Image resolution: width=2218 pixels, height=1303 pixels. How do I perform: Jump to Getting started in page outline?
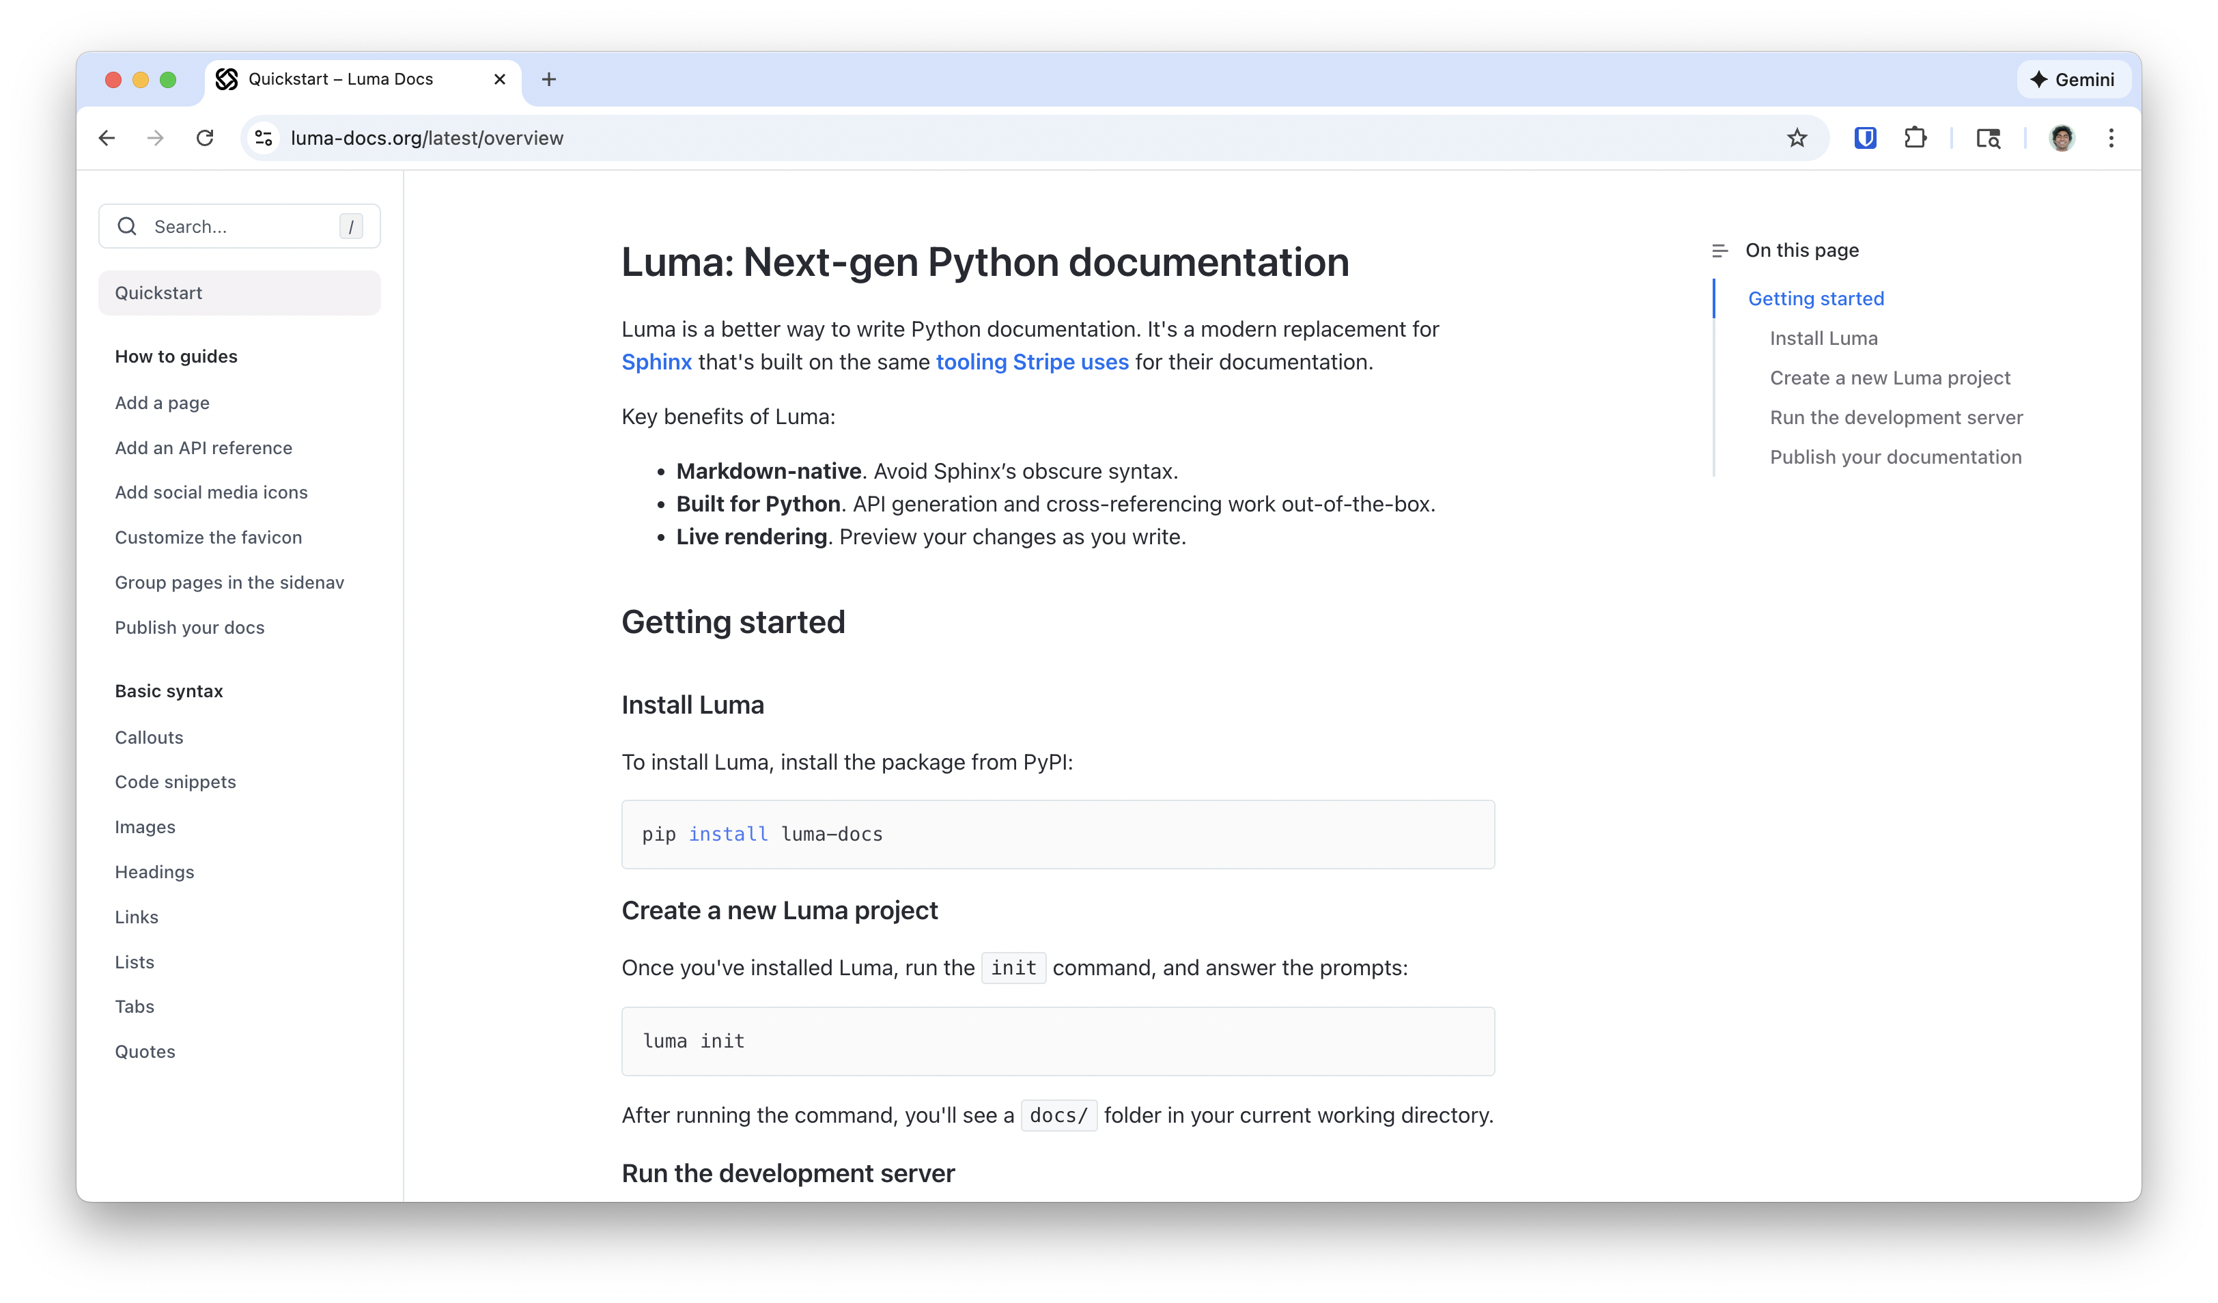click(x=1815, y=299)
